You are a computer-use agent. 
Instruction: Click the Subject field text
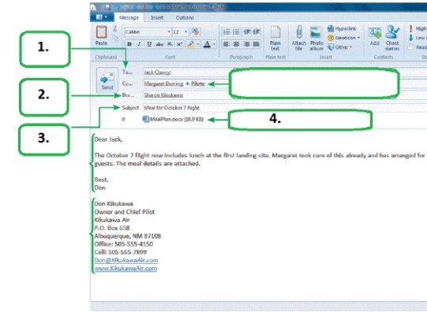(171, 108)
